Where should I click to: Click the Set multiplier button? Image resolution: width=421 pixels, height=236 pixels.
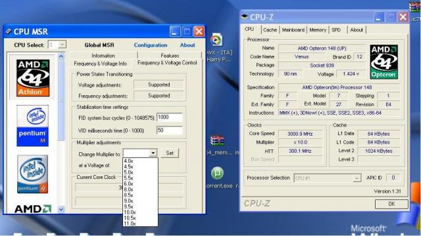170,153
